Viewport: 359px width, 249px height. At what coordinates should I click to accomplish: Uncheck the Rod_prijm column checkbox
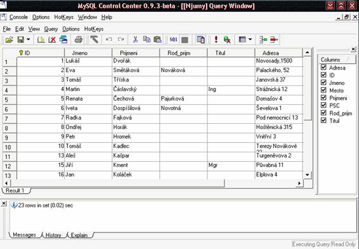tap(323, 113)
